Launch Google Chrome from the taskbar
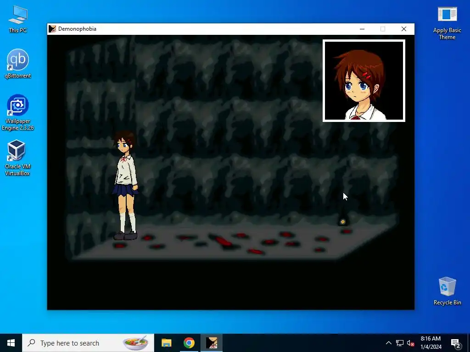 click(x=189, y=343)
